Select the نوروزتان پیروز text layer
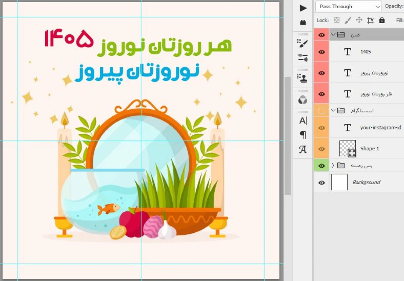404x281 pixels. [x=374, y=73]
